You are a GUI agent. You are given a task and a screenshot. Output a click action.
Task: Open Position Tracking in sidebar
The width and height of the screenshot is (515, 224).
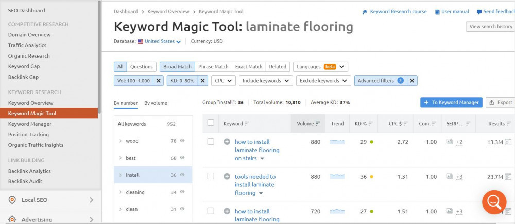click(28, 135)
